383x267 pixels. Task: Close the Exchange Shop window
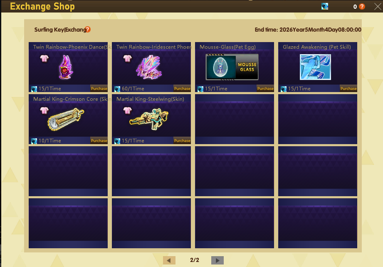click(x=378, y=7)
